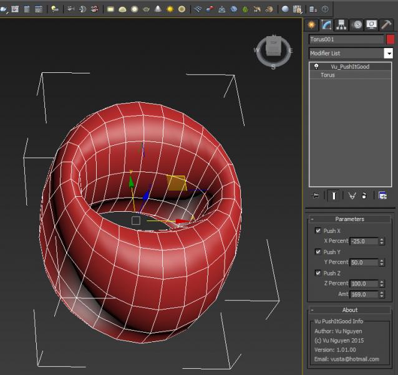Viewport: 398px width, 375px height.
Task: Select Torus in the modifier stack
Action: pyautogui.click(x=328, y=75)
